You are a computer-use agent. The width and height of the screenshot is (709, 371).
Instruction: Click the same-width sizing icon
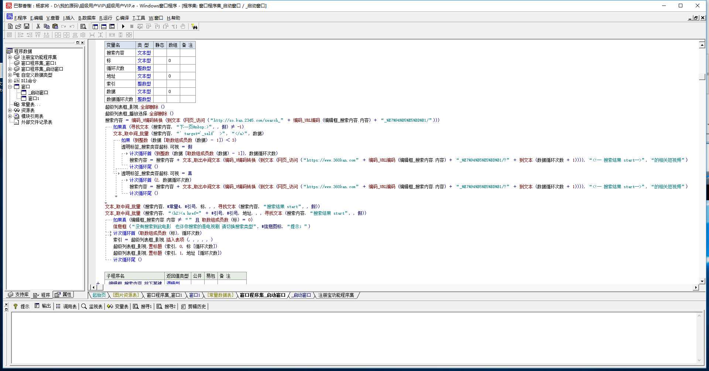point(112,35)
